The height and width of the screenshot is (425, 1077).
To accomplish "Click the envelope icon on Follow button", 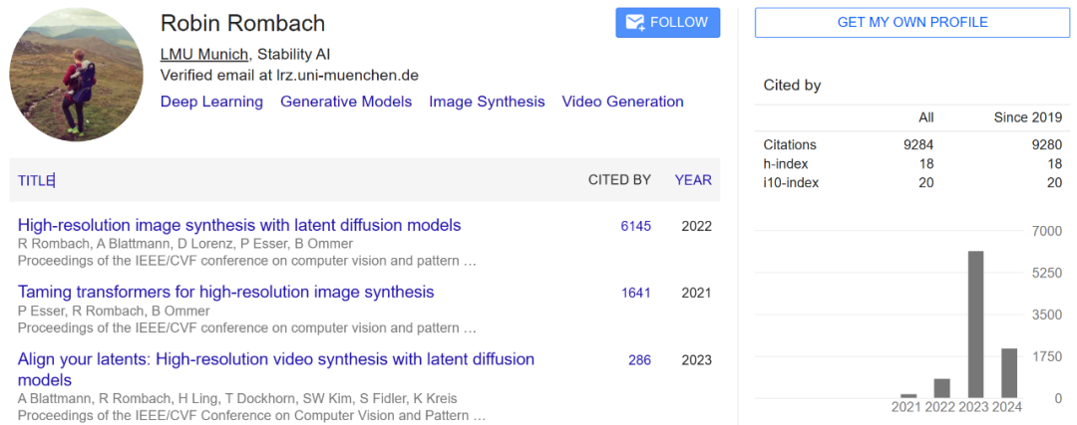I will pyautogui.click(x=634, y=23).
